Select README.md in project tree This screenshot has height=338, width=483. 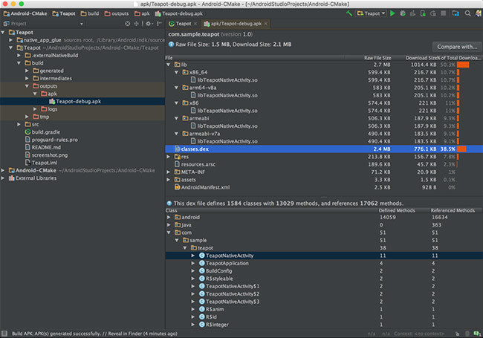(46, 147)
